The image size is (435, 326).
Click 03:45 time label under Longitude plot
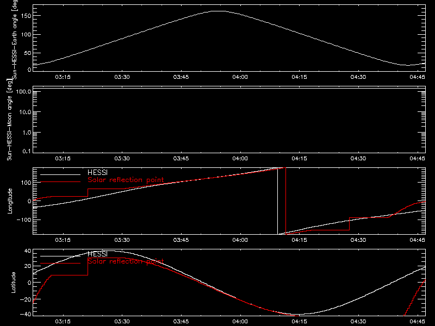point(181,240)
